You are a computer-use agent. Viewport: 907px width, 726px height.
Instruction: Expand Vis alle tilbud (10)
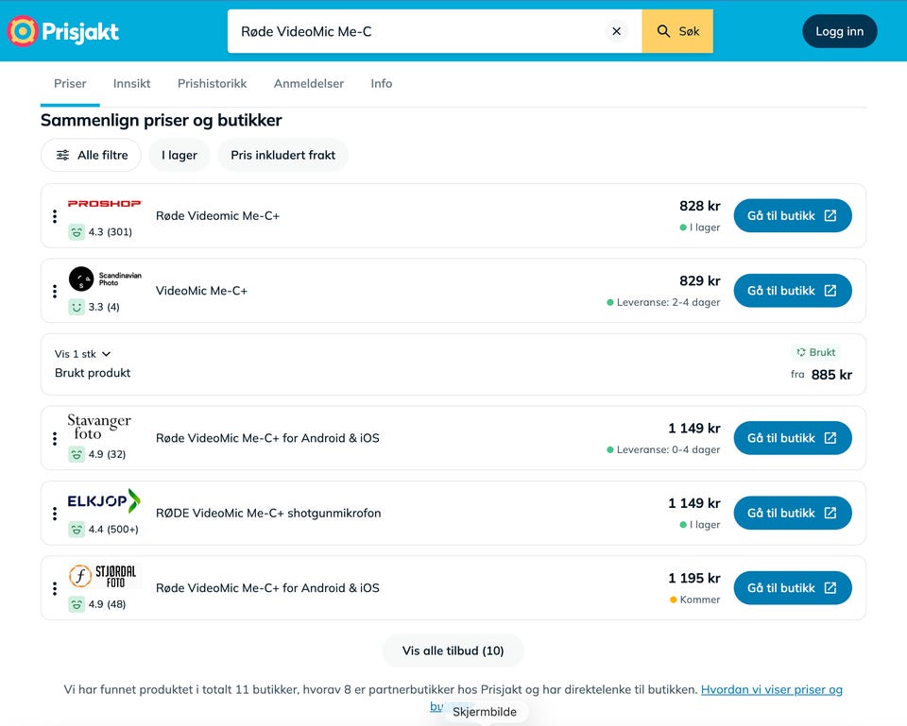coord(453,650)
